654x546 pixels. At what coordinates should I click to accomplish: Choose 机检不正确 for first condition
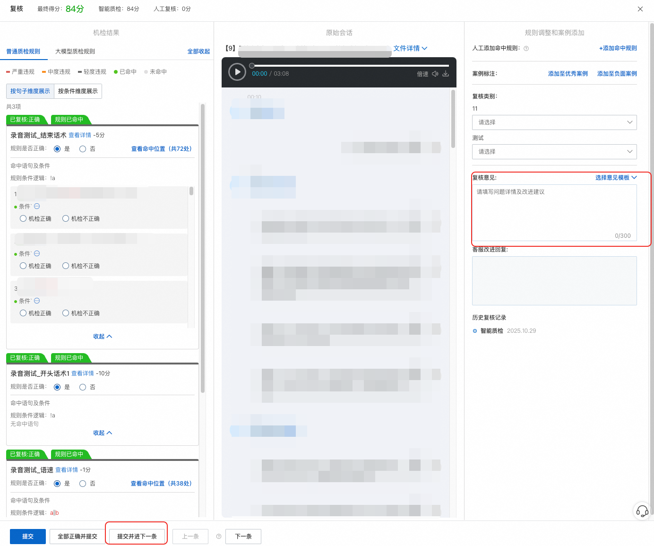66,218
